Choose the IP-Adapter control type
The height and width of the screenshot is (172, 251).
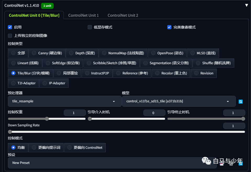[54, 83]
